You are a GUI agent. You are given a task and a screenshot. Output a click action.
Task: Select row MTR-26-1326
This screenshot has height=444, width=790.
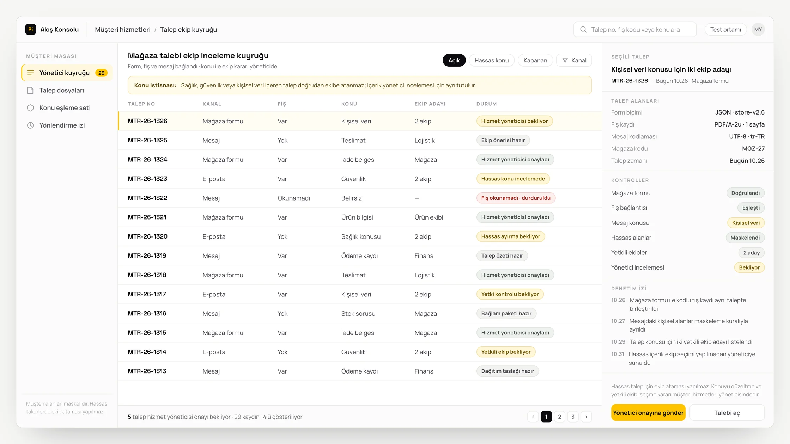360,121
